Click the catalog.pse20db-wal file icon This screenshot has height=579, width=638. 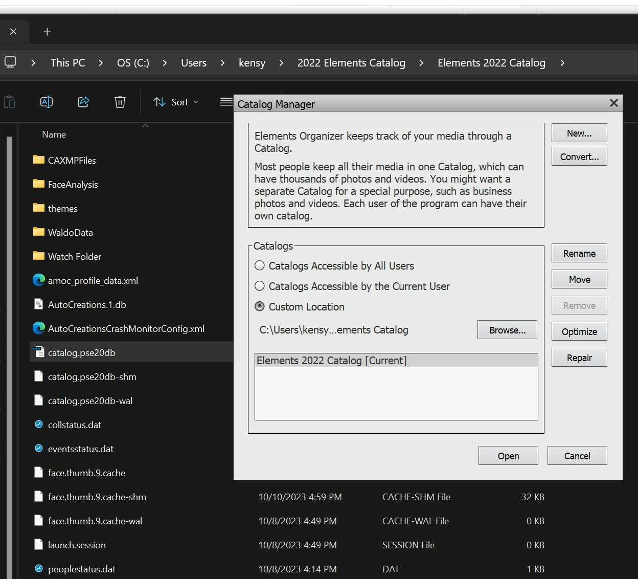pos(39,400)
